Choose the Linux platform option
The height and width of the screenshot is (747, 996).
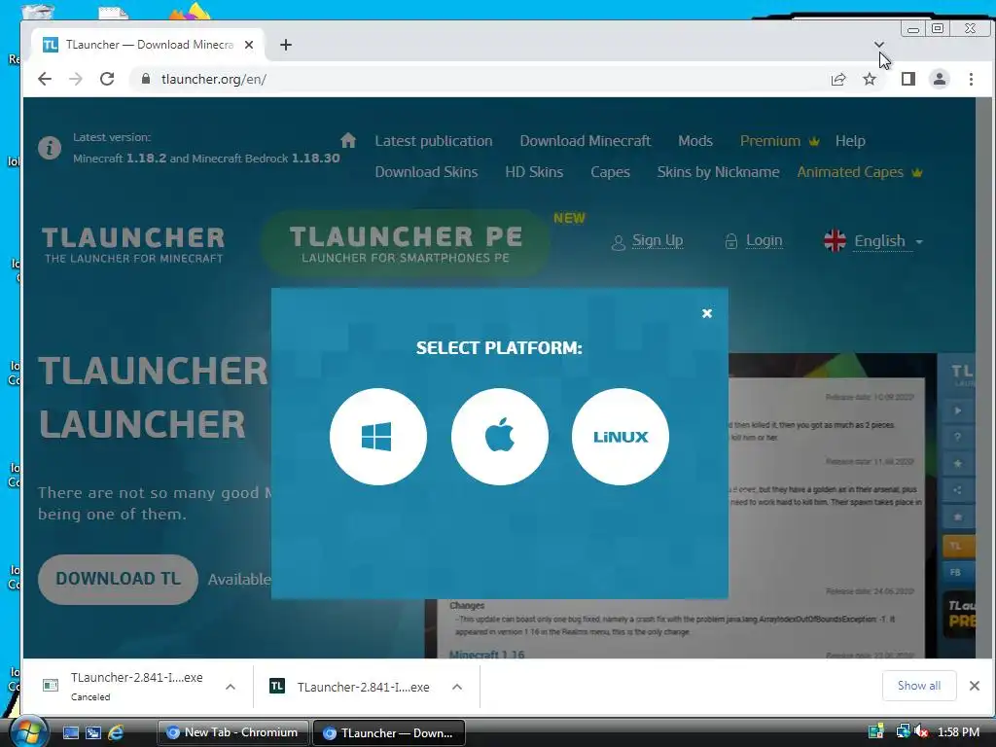[x=621, y=437]
